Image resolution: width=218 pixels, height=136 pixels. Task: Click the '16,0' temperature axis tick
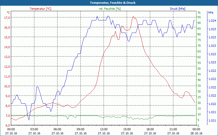point(7,27)
